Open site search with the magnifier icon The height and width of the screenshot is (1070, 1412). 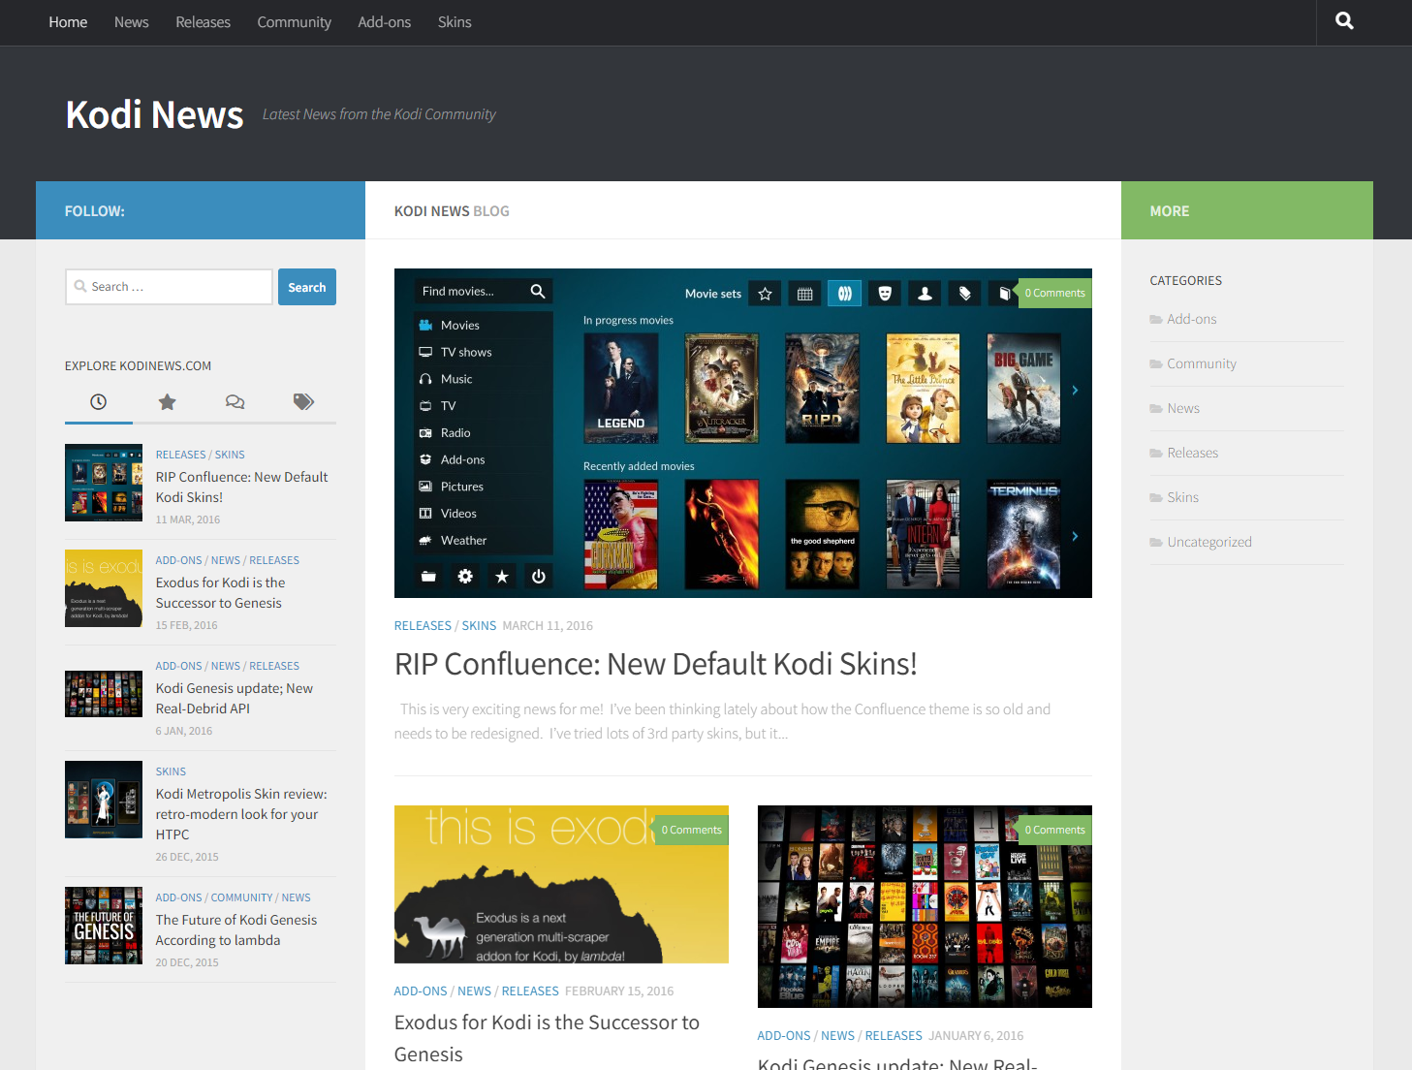[x=1343, y=21]
